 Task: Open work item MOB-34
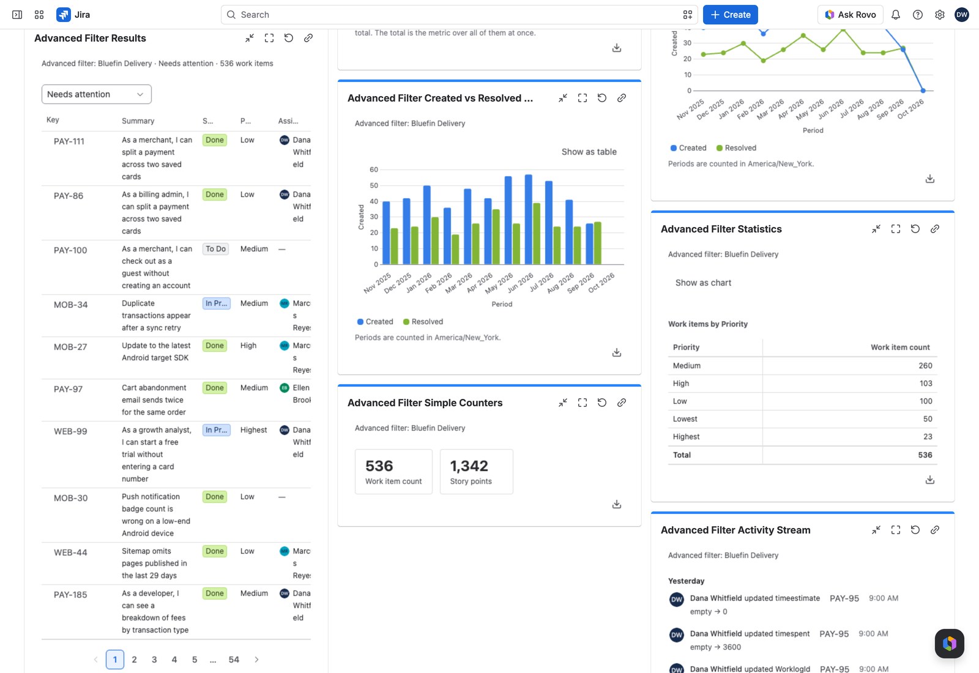[x=71, y=305]
